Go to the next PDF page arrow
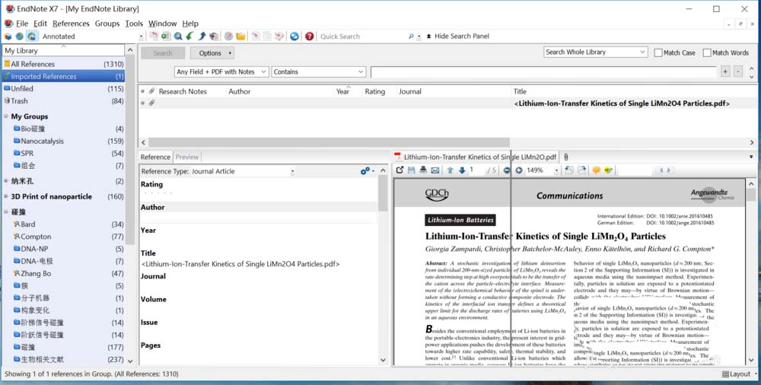Viewport: 761px width, 385px height. (x=462, y=170)
